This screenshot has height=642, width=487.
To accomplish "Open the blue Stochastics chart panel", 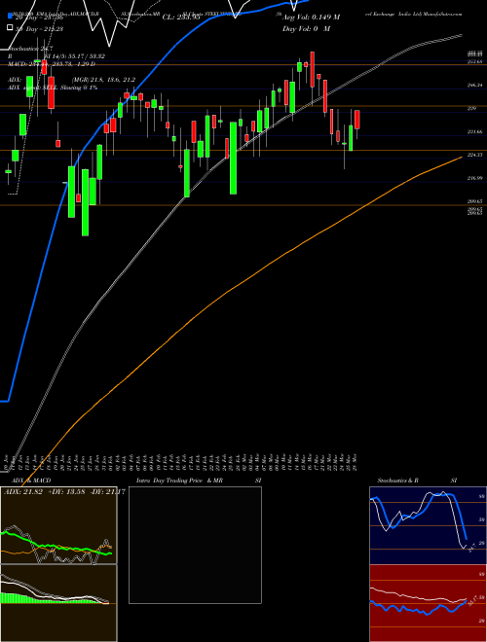I will (428, 525).
